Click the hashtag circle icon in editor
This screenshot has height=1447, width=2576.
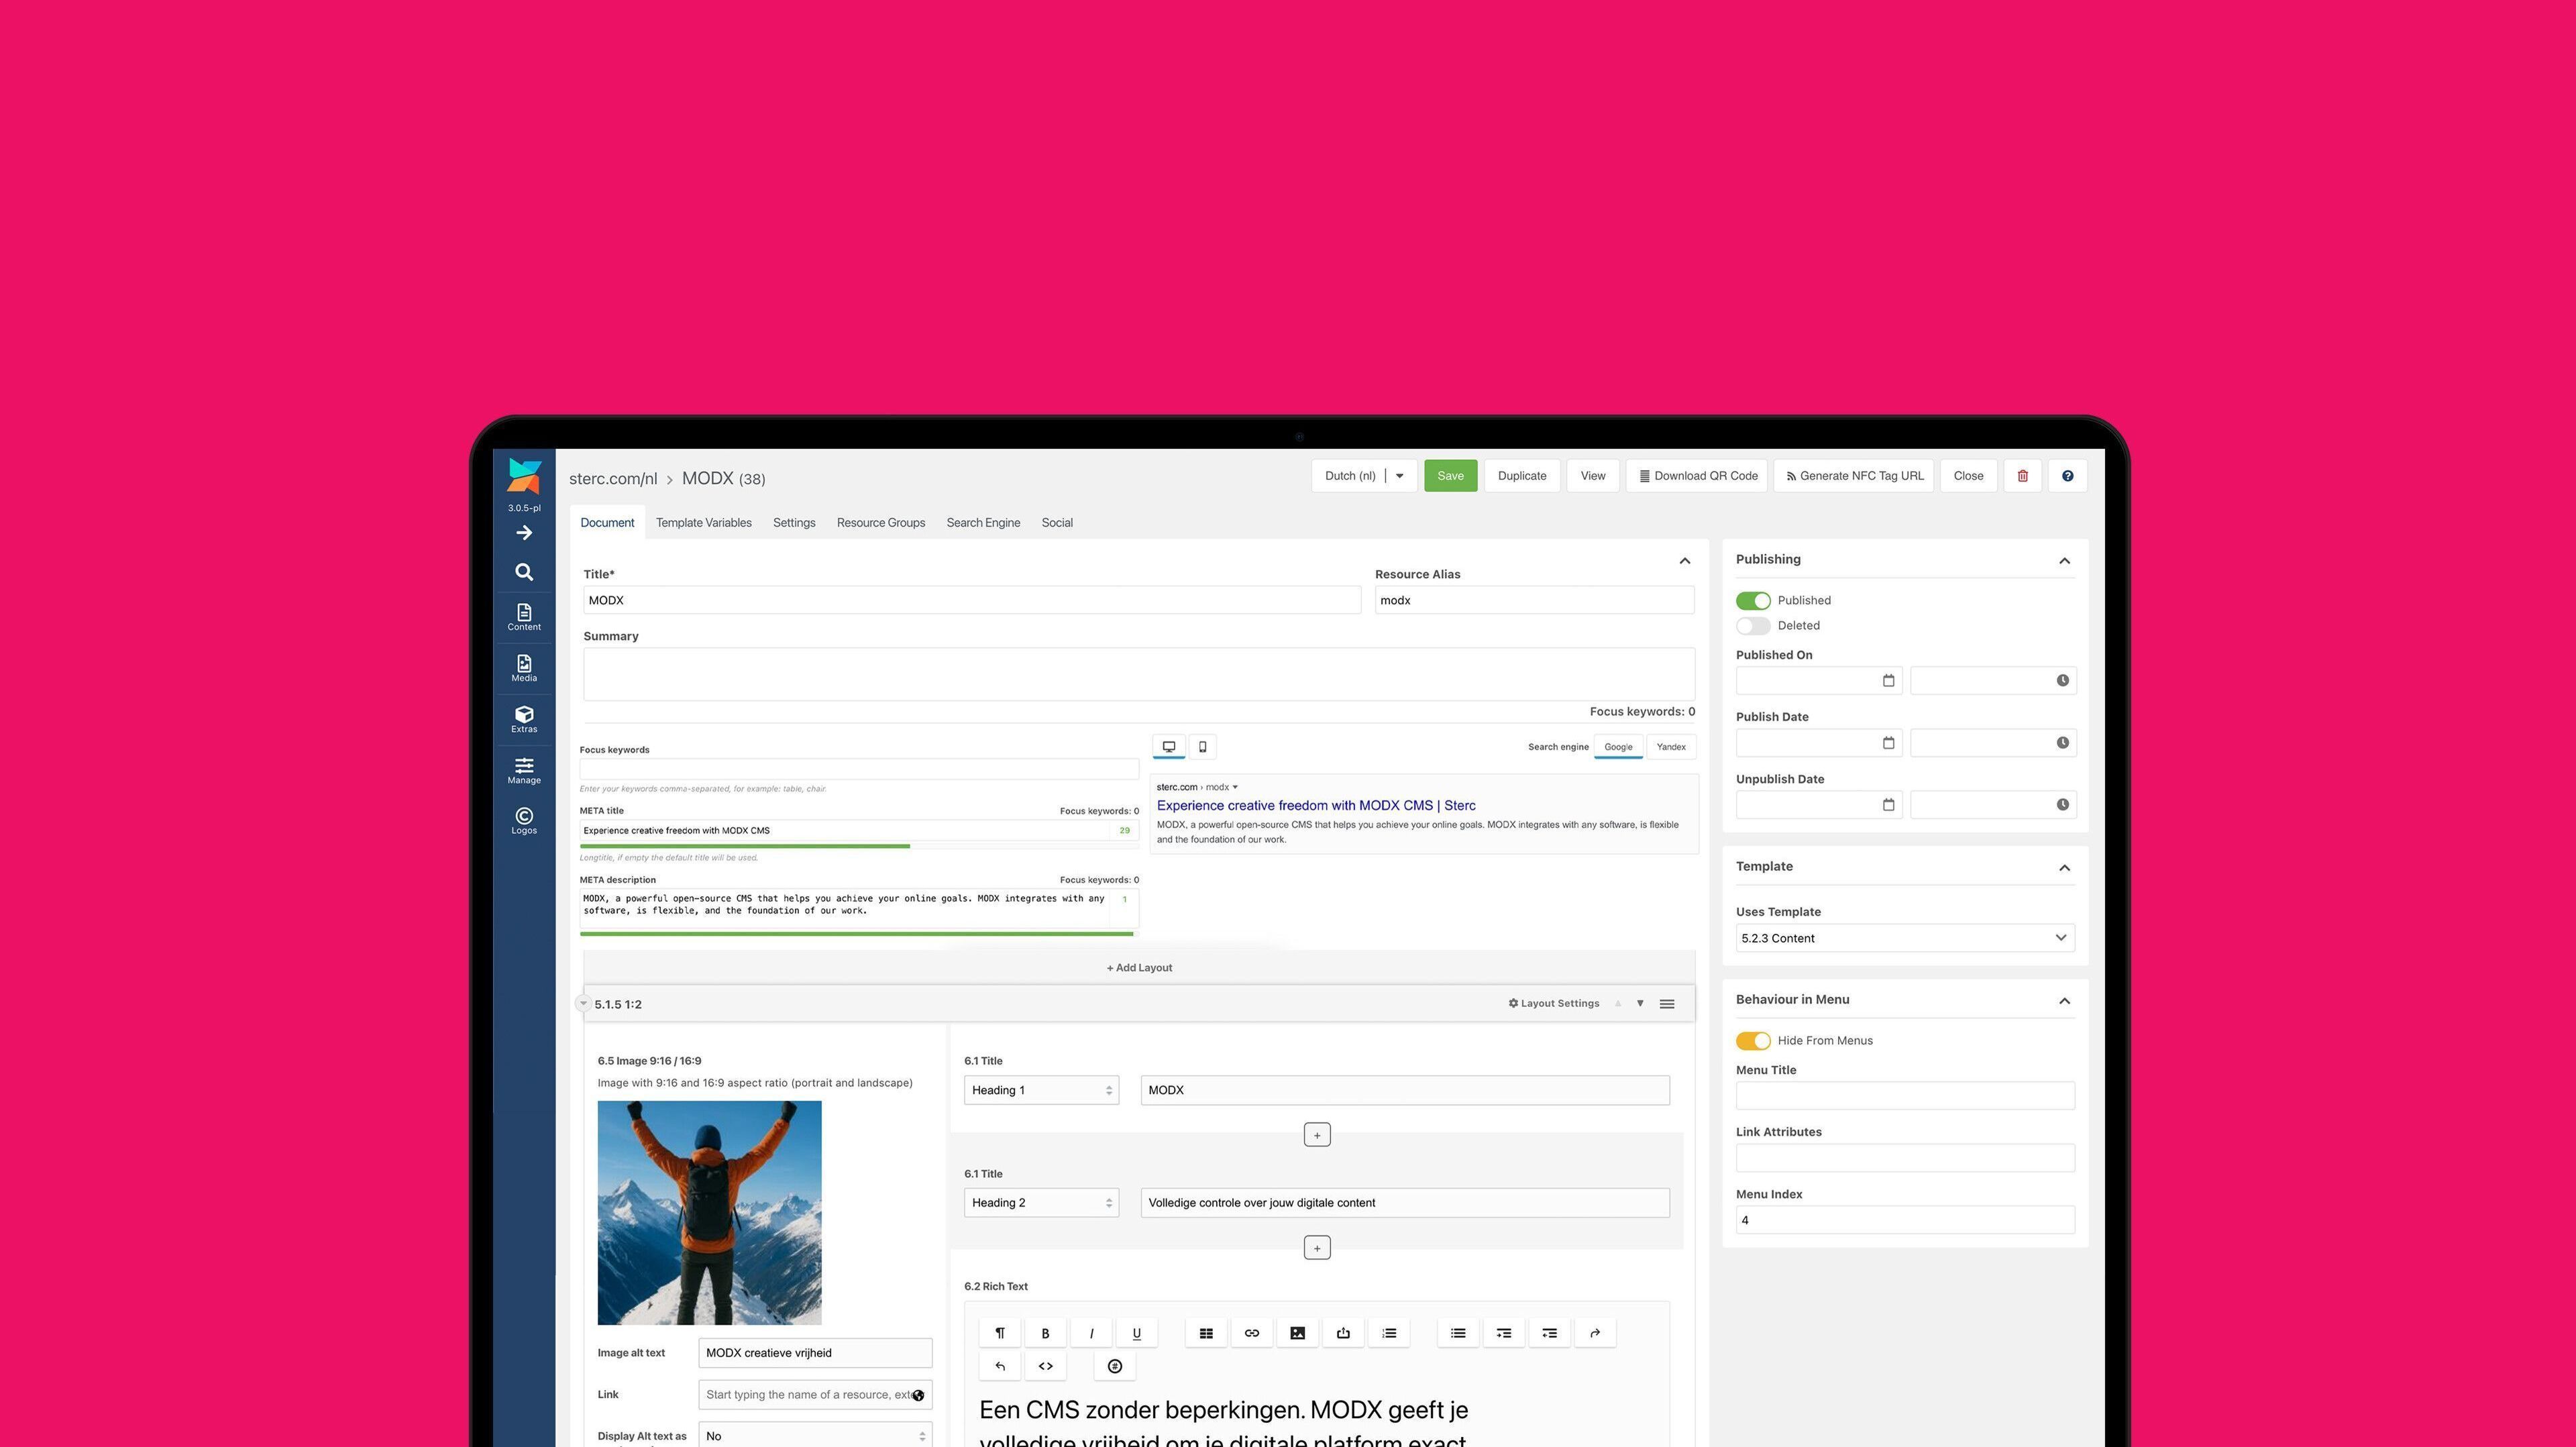pyautogui.click(x=1115, y=1366)
